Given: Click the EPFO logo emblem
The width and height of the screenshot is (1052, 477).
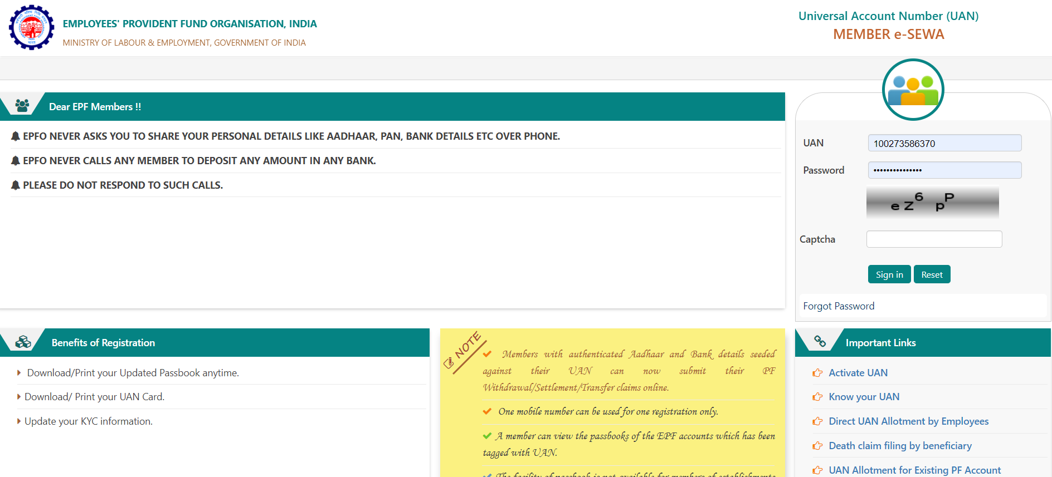Looking at the screenshot, I should point(32,27).
